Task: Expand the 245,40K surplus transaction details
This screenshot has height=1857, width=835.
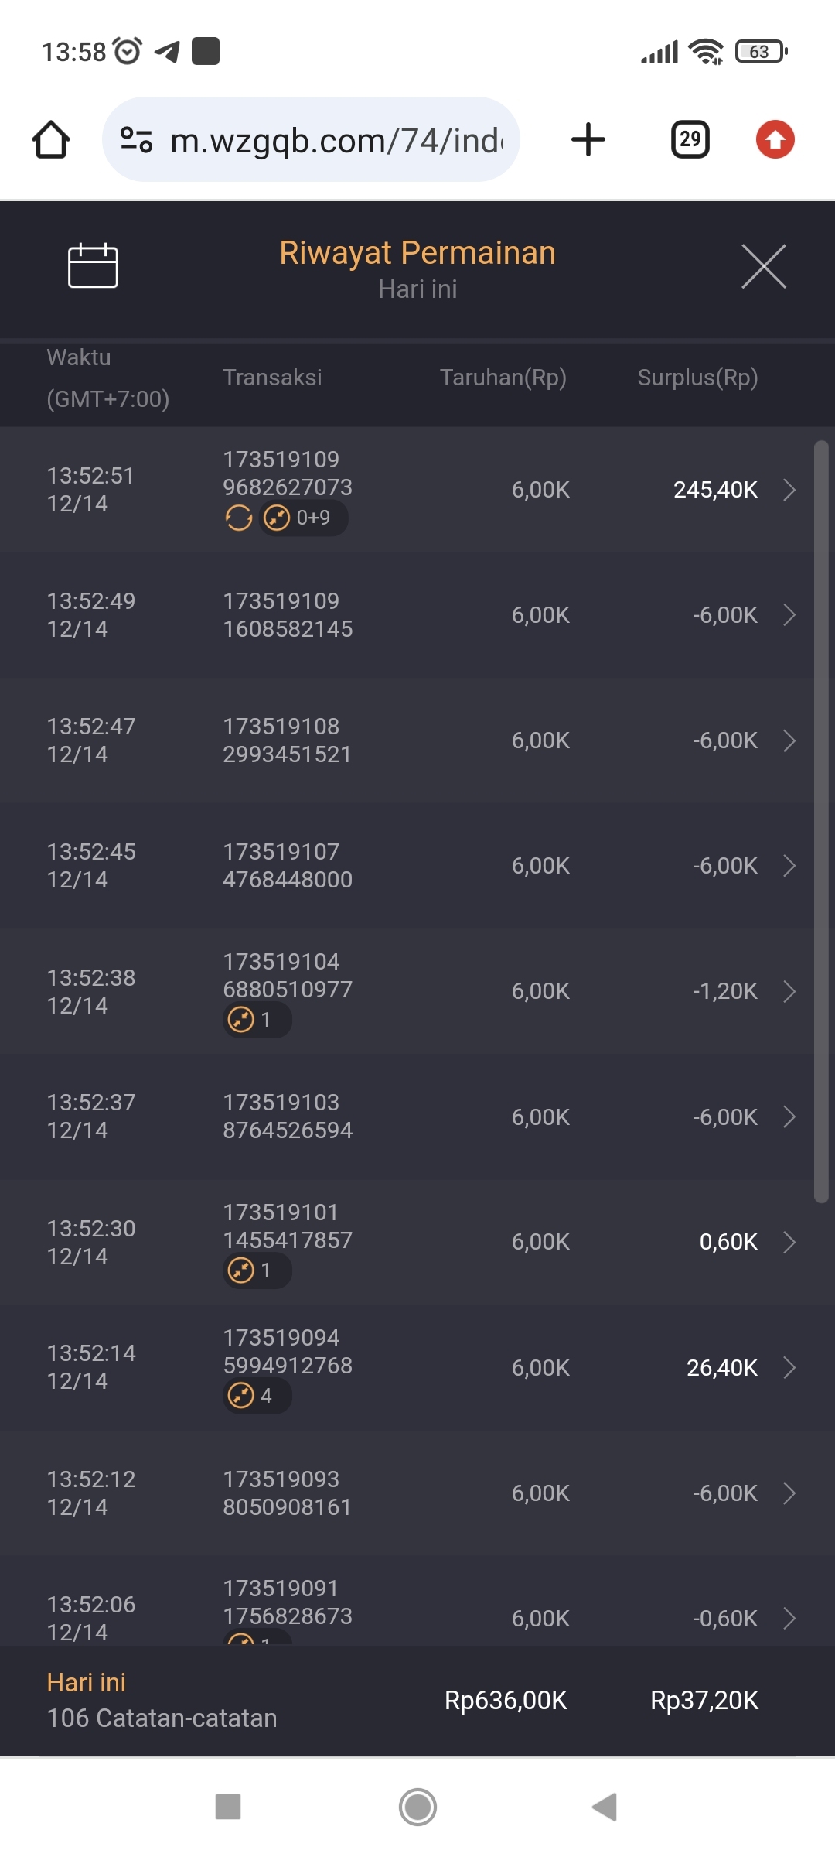Action: tap(789, 490)
